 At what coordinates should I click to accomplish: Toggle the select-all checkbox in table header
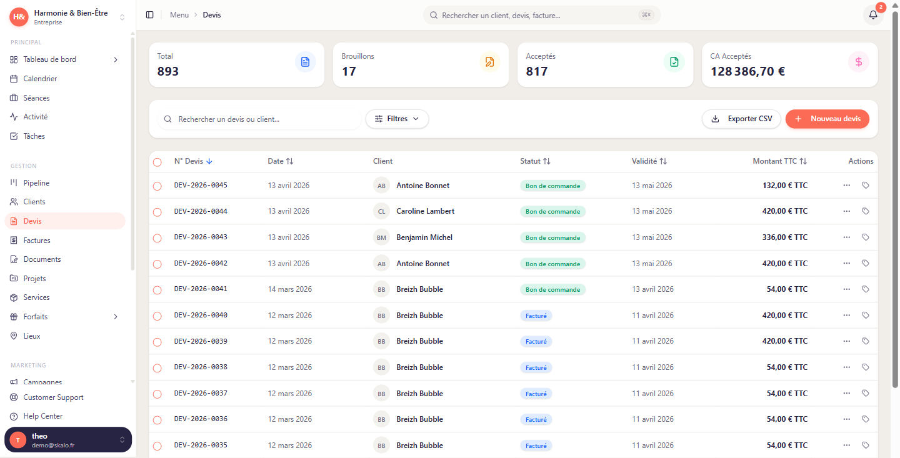(x=157, y=162)
